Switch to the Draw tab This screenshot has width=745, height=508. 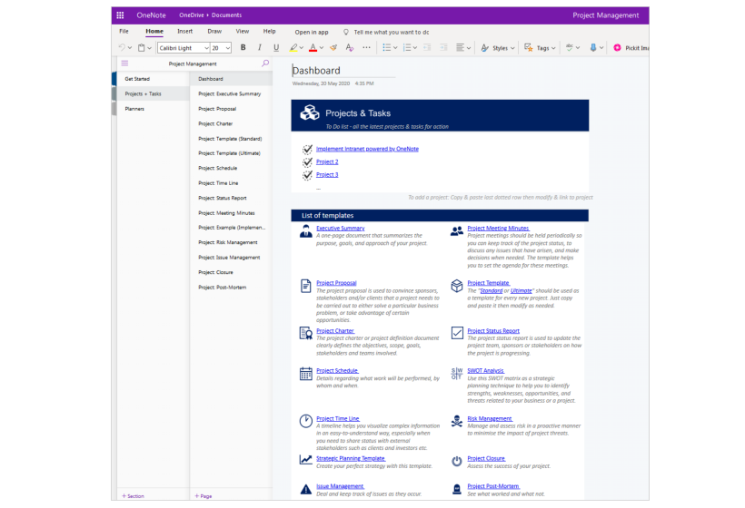click(x=214, y=32)
